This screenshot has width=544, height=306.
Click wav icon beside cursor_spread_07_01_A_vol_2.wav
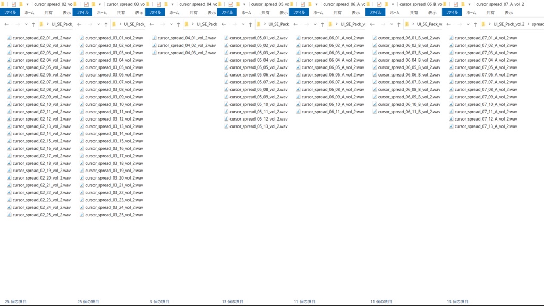pyautogui.click(x=451, y=38)
